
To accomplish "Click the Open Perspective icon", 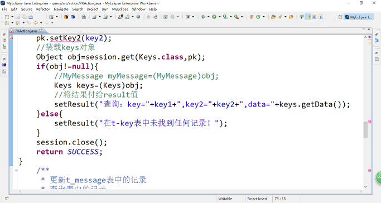I will (340, 17).
